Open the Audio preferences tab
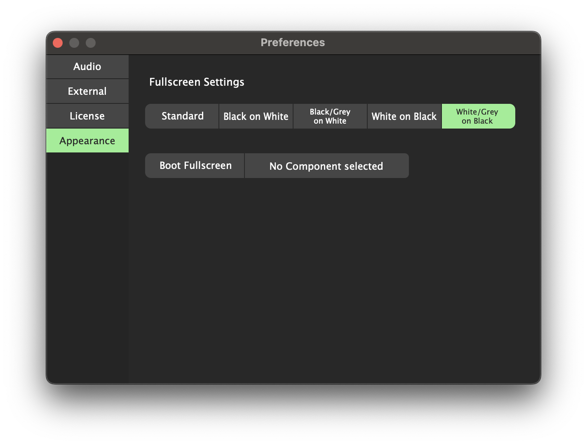Screen dimensions: 587x445 [x=87, y=67]
